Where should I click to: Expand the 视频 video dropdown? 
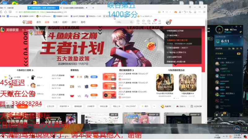65,22
